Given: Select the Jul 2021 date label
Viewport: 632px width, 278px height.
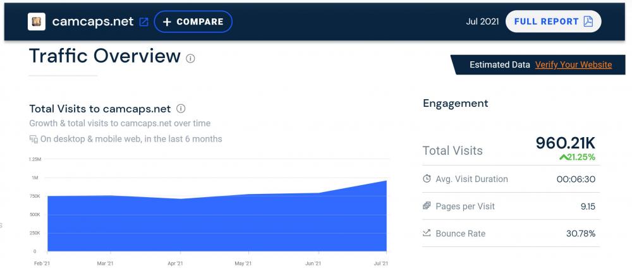Looking at the screenshot, I should click(482, 21).
